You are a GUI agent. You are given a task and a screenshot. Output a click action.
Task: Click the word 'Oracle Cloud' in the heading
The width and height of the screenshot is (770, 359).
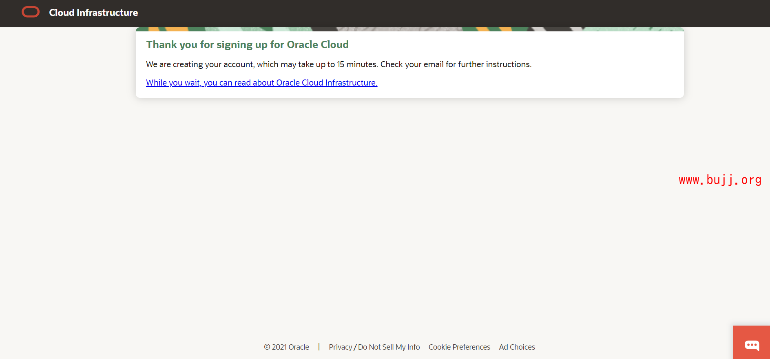tap(318, 44)
